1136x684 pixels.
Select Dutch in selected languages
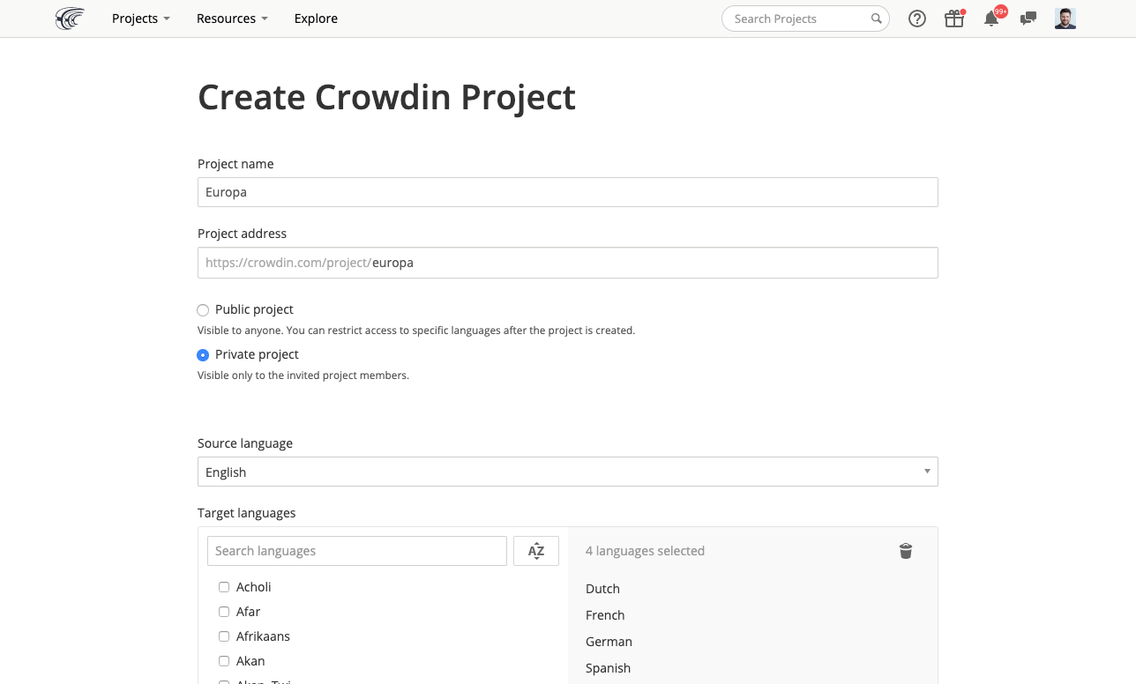click(x=602, y=589)
